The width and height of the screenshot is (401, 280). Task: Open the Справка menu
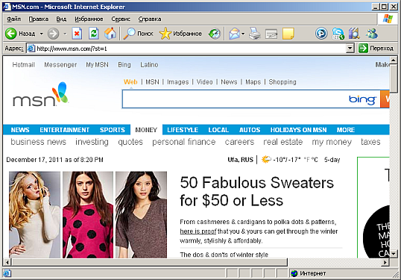(150, 19)
